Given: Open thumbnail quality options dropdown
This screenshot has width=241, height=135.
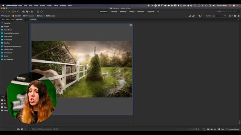Looking at the screenshot, I should point(194,16).
